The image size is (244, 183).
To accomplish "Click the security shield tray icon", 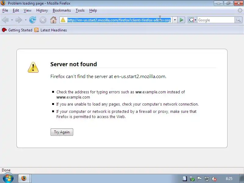I will tap(192, 179).
